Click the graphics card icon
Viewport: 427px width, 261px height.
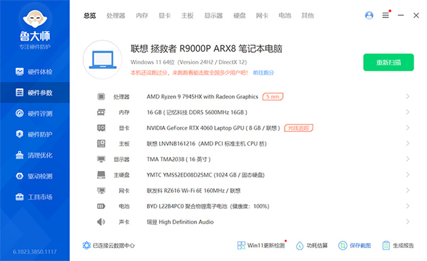click(101, 128)
